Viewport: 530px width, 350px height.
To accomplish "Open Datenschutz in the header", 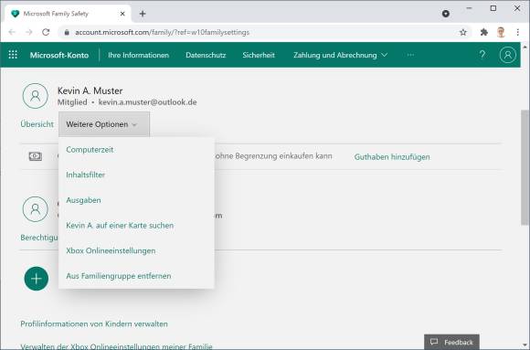I will (x=206, y=55).
